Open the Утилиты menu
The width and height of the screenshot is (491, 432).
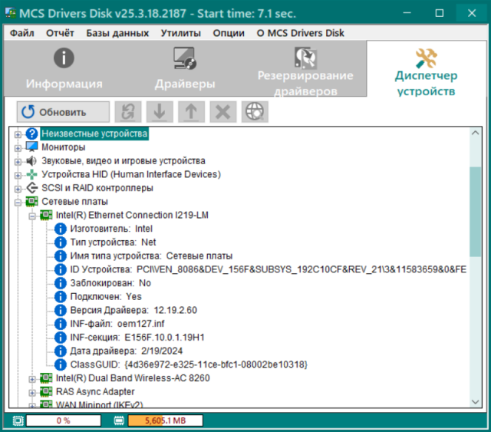coord(180,33)
